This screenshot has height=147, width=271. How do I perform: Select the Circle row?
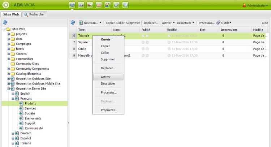coord(167,49)
